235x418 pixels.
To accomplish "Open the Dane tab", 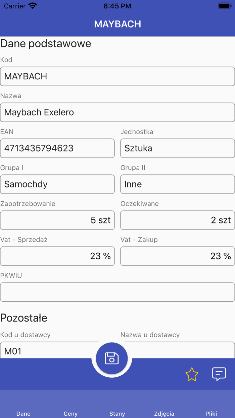I will click(23, 413).
